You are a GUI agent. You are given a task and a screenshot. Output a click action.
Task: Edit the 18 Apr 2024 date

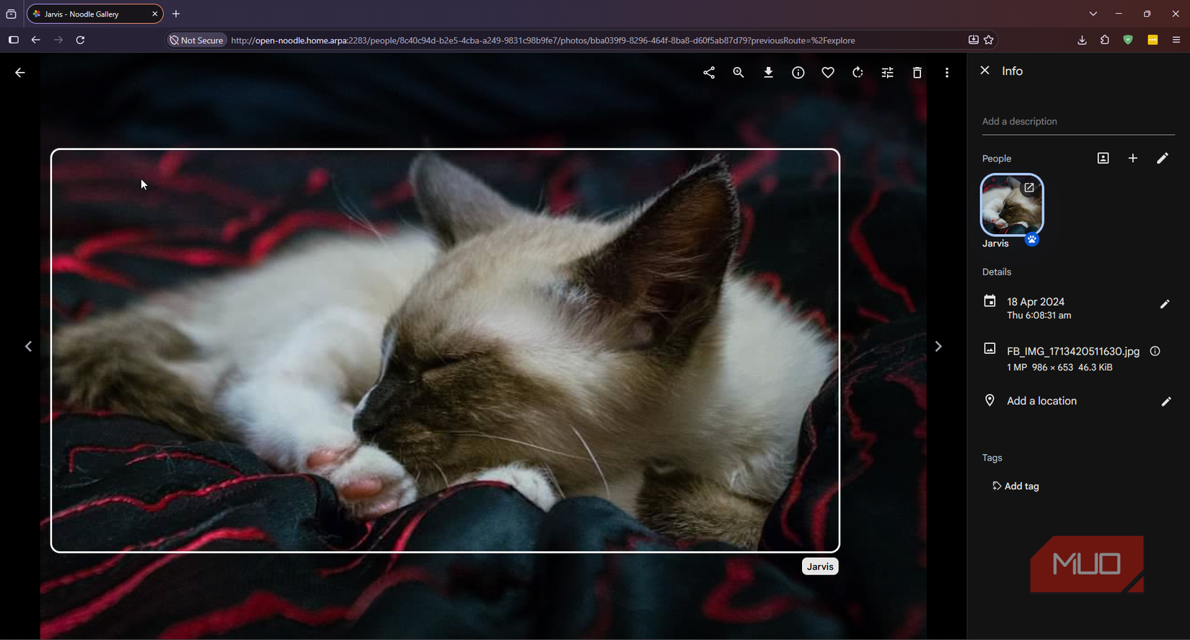(1165, 304)
